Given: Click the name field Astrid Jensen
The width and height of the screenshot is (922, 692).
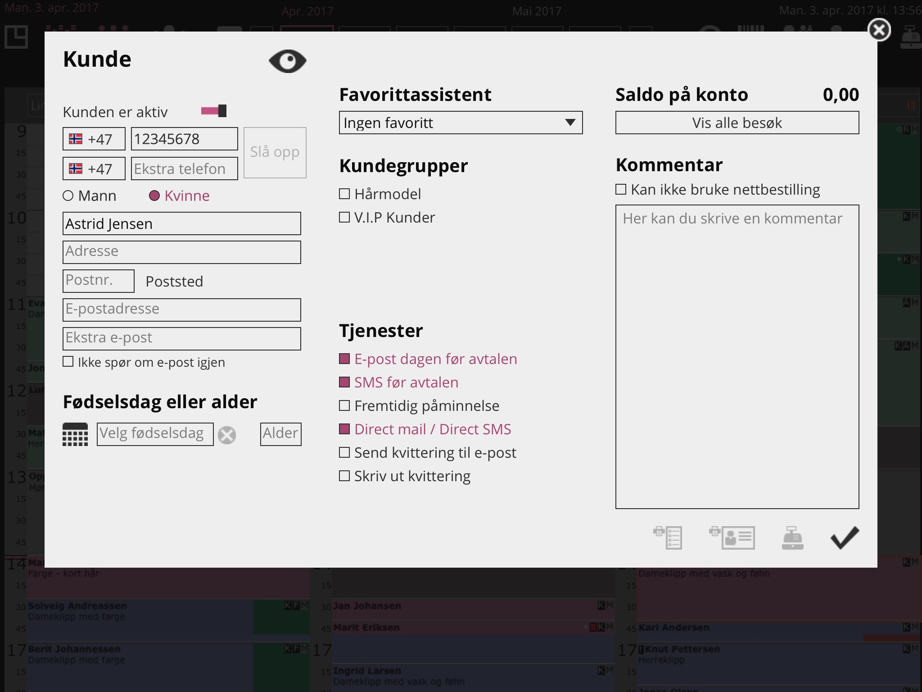Looking at the screenshot, I should tap(181, 223).
